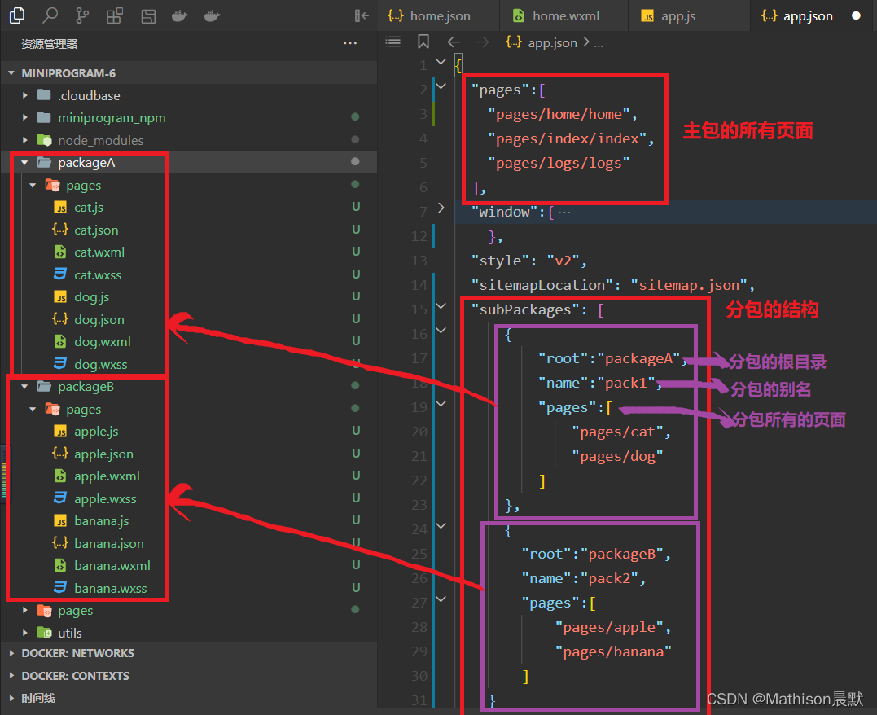Click line number 13 in gutter
The height and width of the screenshot is (715, 877).
[x=419, y=261]
